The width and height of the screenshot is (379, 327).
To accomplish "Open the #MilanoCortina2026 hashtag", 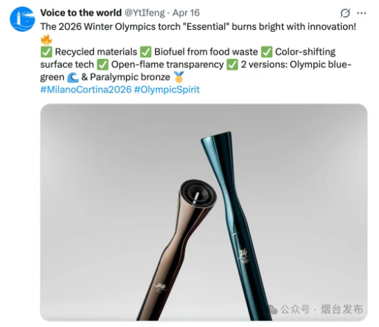I will click(86, 89).
